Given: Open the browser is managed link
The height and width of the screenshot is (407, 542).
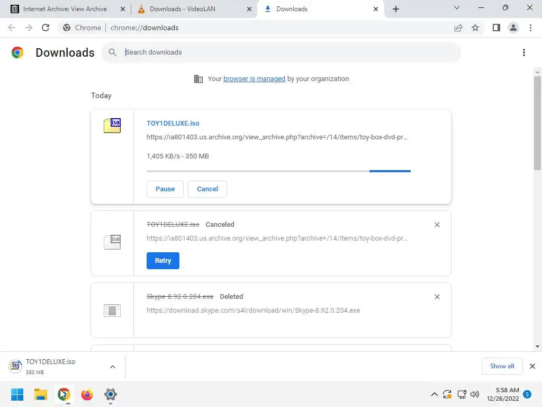Looking at the screenshot, I should (x=254, y=78).
